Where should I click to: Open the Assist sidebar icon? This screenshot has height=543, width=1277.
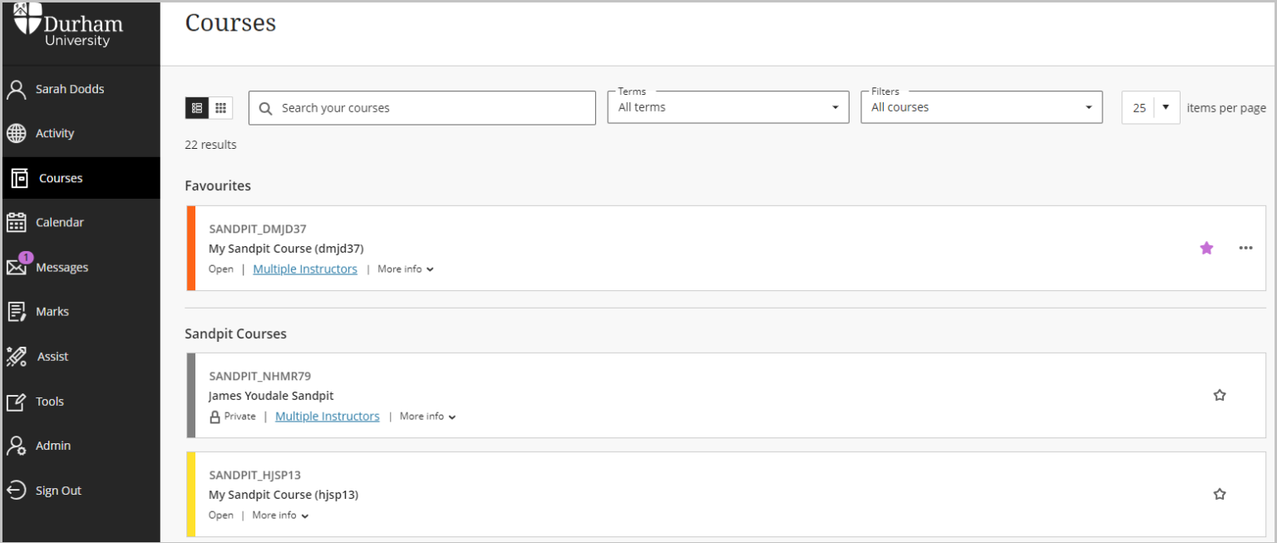coord(17,356)
